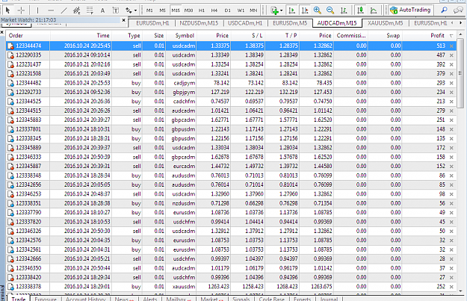
Task: Choose the trendline drawing tool
Action: click(x=64, y=10)
